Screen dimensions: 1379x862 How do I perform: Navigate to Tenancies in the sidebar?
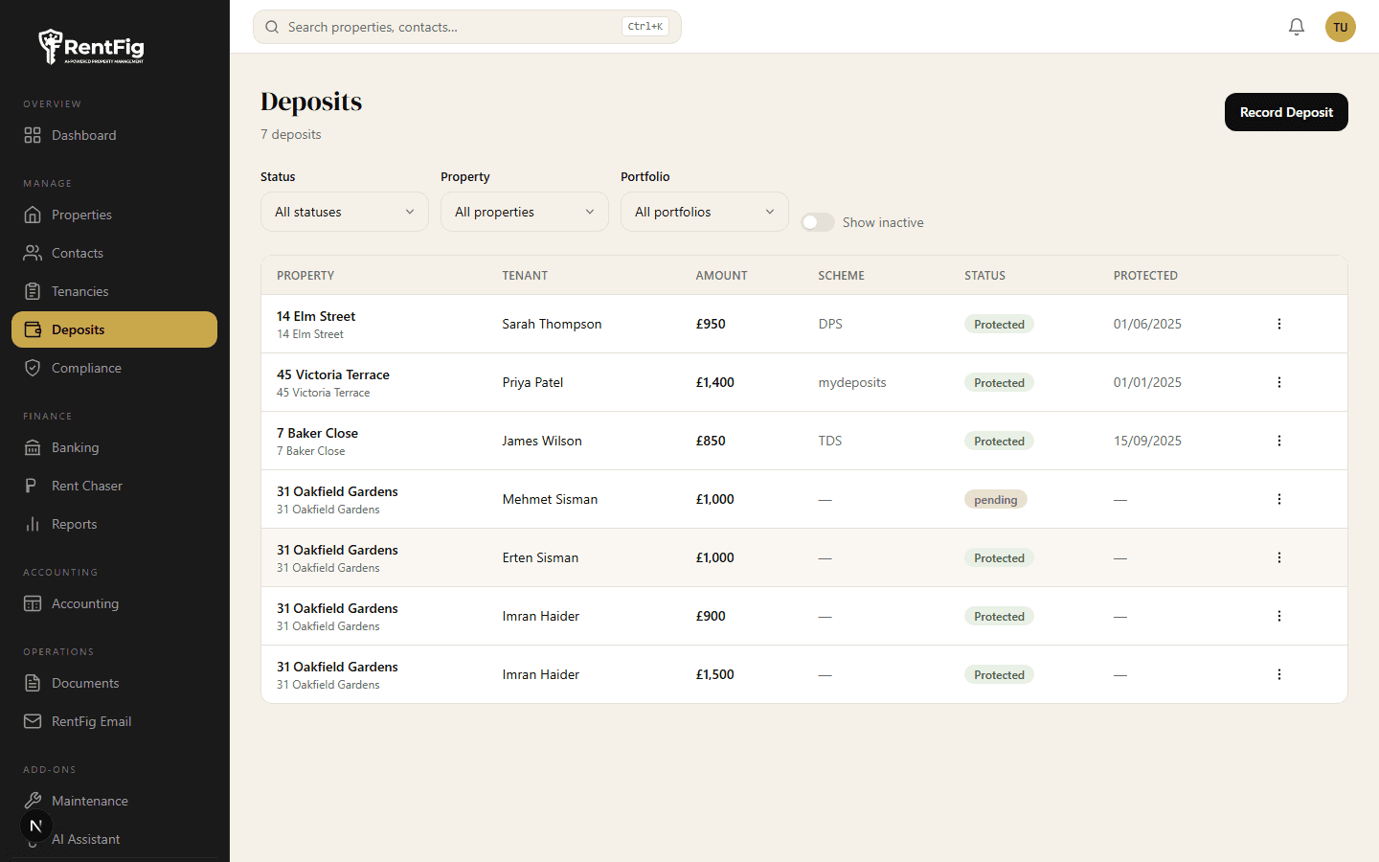tap(80, 291)
